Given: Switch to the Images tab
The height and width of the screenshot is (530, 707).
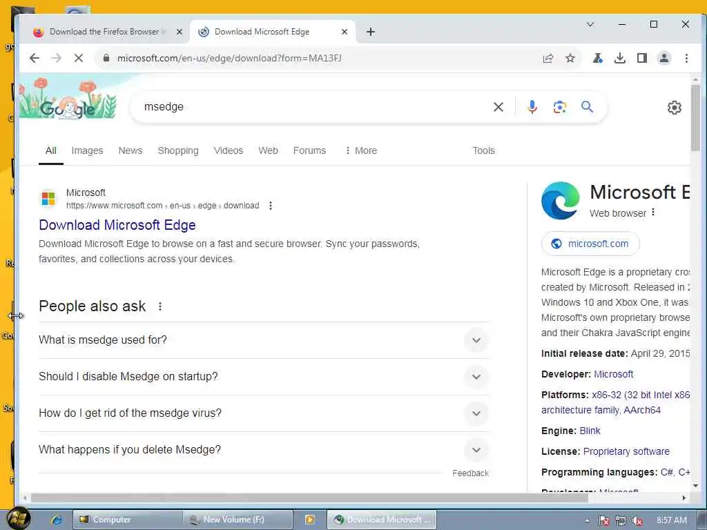Looking at the screenshot, I should tap(87, 150).
